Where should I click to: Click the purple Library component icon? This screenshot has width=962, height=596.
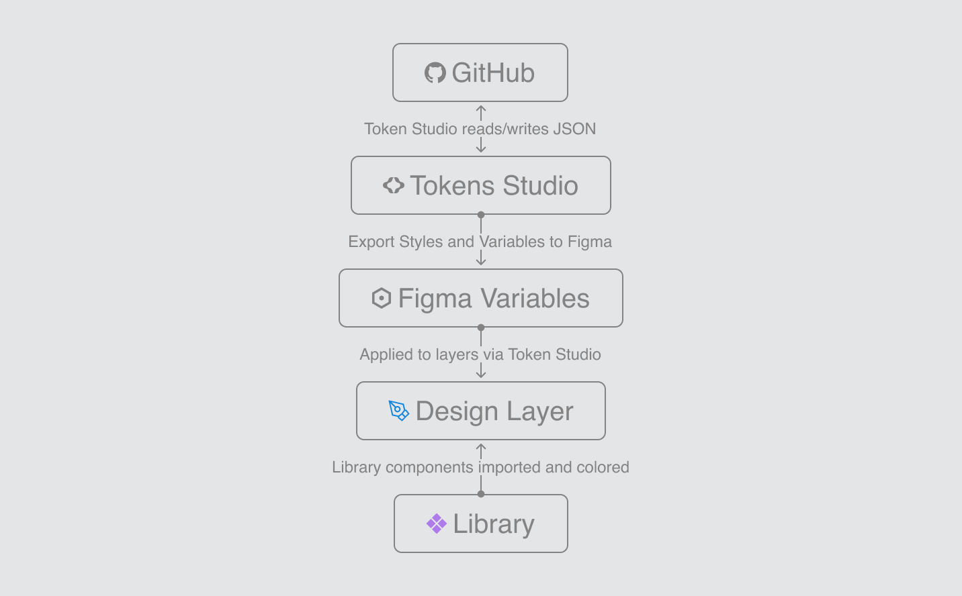437,524
